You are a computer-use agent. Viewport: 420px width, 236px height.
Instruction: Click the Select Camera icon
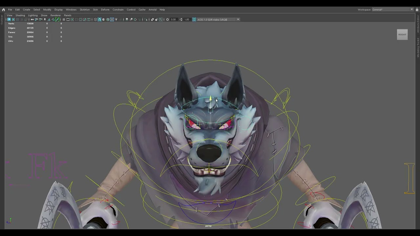[x=32, y=19]
